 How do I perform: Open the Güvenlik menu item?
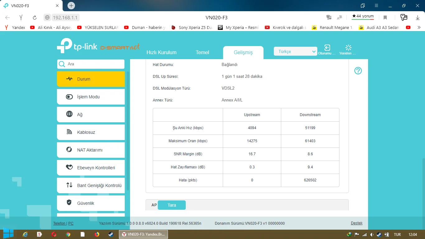[91, 203]
